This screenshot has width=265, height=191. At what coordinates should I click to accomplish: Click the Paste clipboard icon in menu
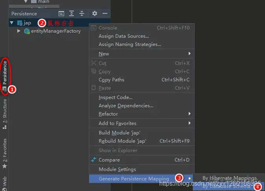94,88
